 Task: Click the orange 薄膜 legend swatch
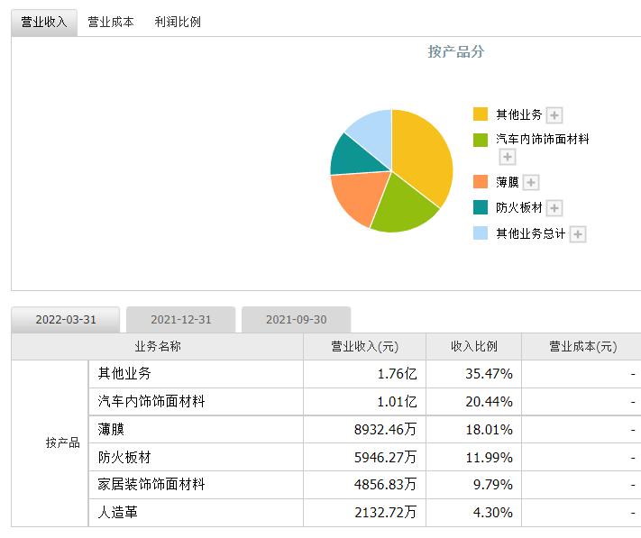pyautogui.click(x=481, y=182)
